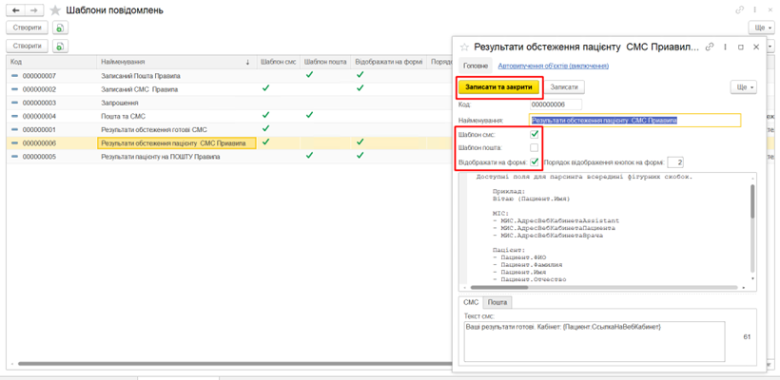Enable the Шаблон пошта checkbox
Image resolution: width=780 pixels, height=380 pixels.
click(535, 147)
